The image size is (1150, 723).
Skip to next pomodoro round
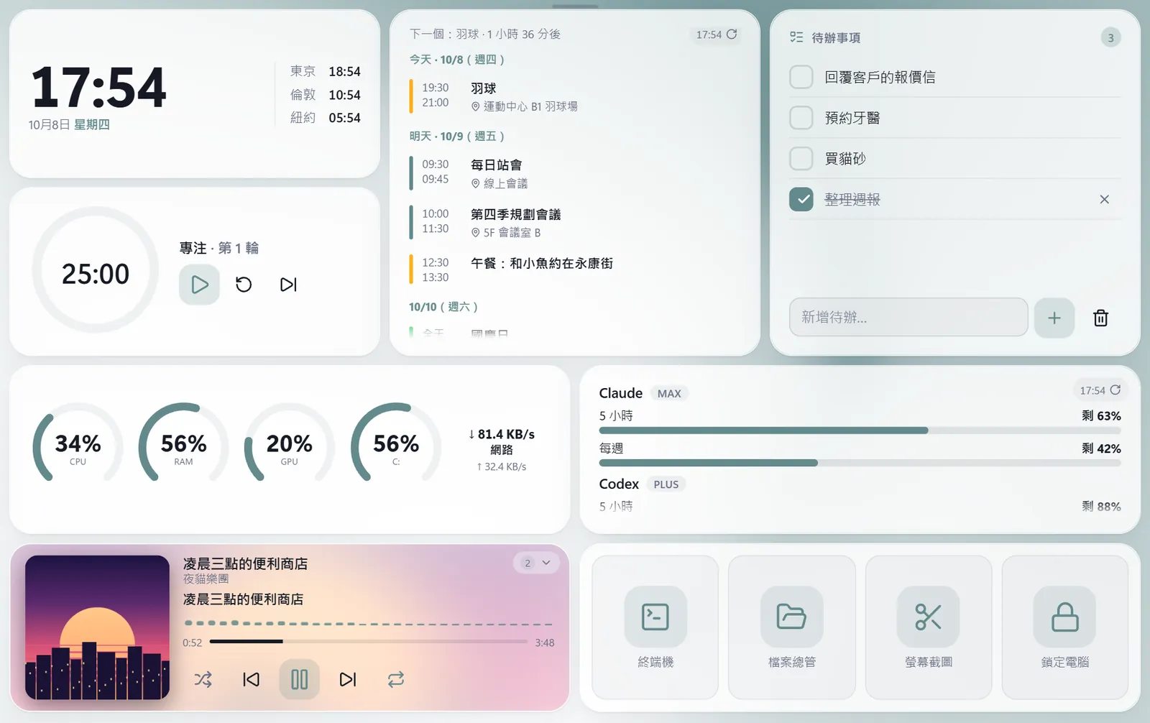[288, 285]
